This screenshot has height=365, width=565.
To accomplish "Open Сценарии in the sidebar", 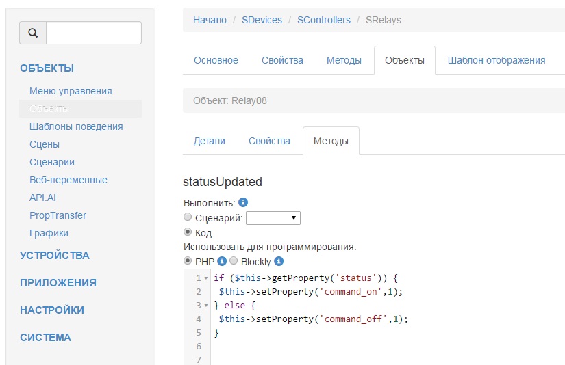I will click(x=52, y=162).
